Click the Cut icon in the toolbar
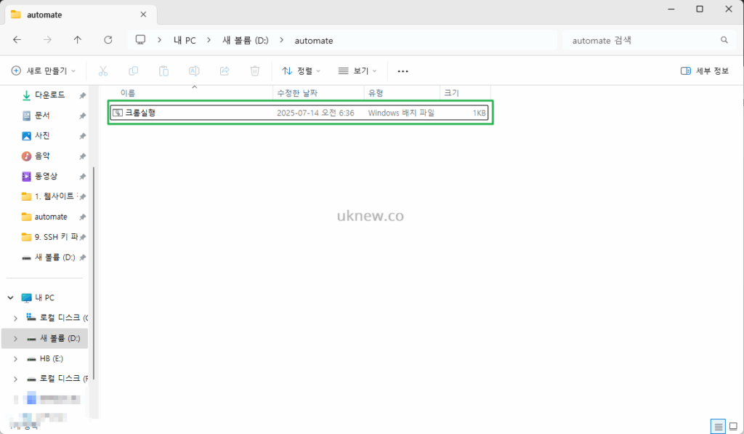Image resolution: width=744 pixels, height=434 pixels. click(x=103, y=71)
